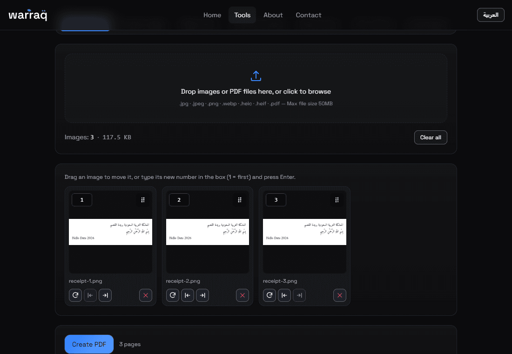Viewport: 512px width, 354px height.
Task: Remove receipt-1.png with the red X
Action: pyautogui.click(x=146, y=295)
